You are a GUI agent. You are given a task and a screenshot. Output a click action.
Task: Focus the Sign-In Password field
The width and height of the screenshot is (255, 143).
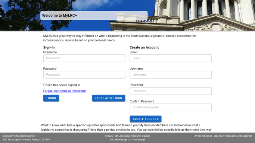point(84,74)
